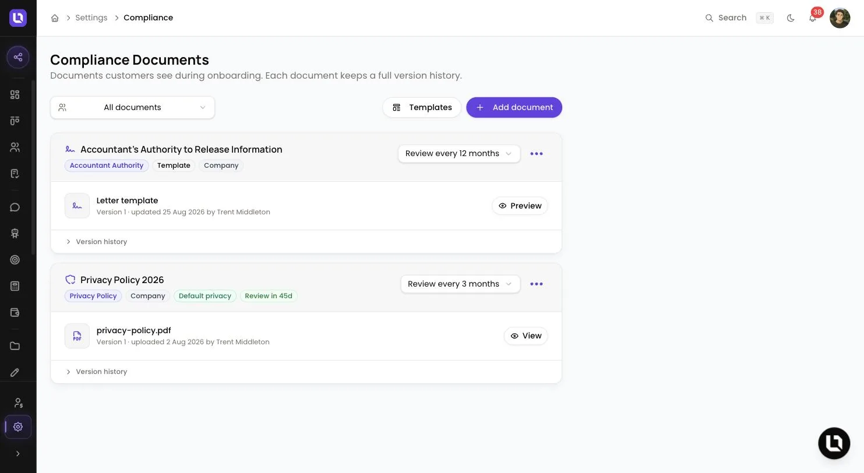This screenshot has width=864, height=473.
Task: Open the pencil edit icon in sidebar
Action: point(15,372)
